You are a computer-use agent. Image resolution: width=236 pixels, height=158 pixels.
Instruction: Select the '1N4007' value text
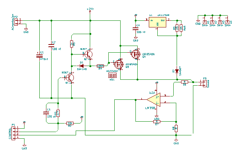pos(180,71)
